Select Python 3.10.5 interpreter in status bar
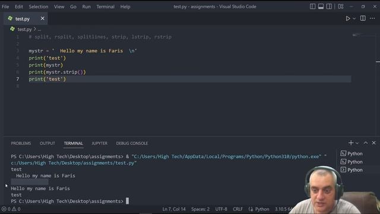Viewport: 380px width, 214px height. tap(284, 209)
